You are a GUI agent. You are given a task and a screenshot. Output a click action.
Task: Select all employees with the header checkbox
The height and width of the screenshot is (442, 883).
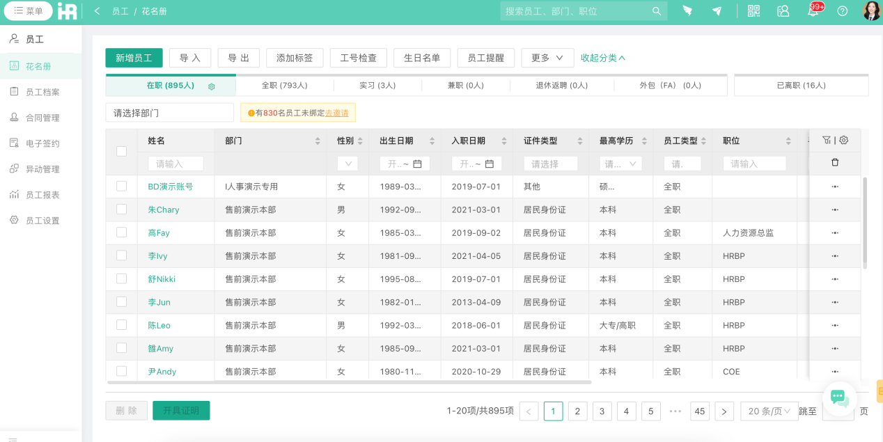tap(120, 151)
